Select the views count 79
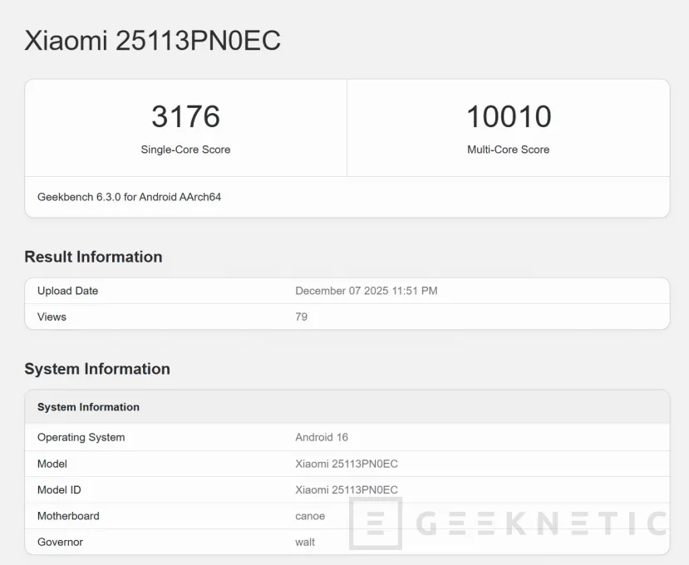This screenshot has height=565, width=689. tap(301, 317)
